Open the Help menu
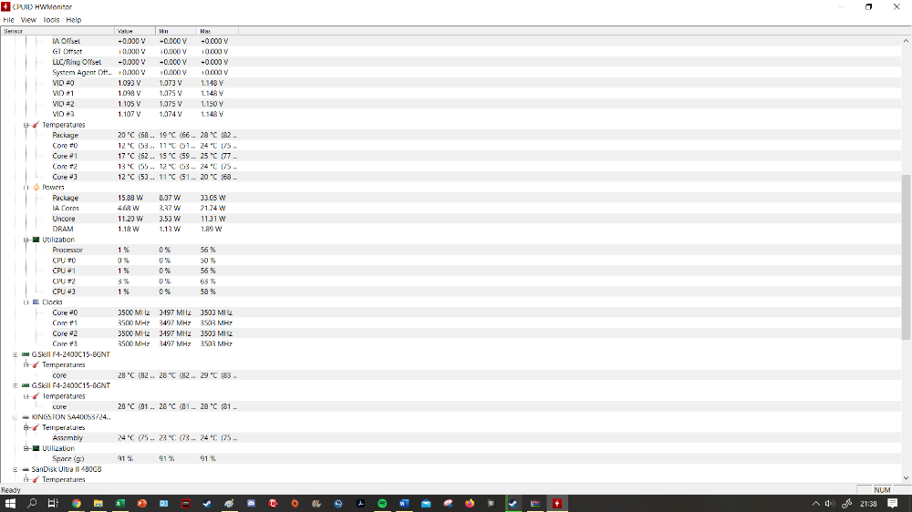Screen dimensions: 912x512 pyautogui.click(x=73, y=20)
